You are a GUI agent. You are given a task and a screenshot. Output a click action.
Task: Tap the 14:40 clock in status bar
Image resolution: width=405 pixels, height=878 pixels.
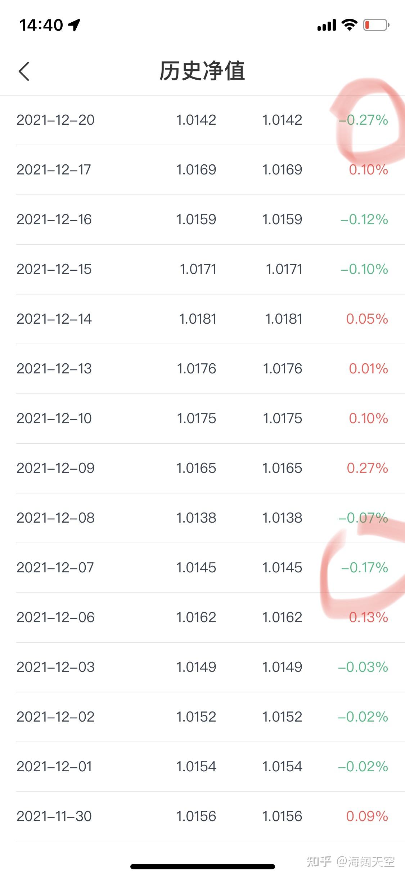[x=41, y=25]
